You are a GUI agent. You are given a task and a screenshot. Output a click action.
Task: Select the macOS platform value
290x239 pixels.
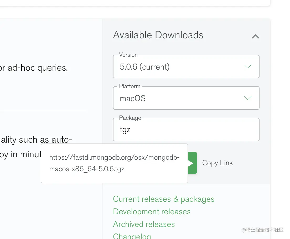click(133, 98)
